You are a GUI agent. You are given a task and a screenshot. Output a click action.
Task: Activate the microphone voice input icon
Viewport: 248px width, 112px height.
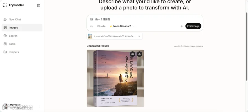[182, 26]
